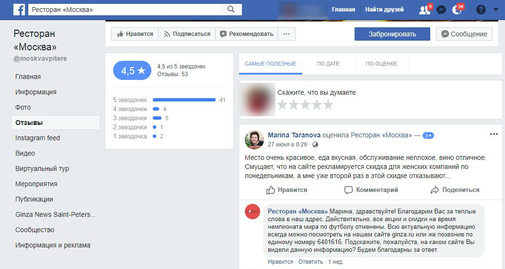Click the Отзывы: 53 reviews count

[172, 74]
